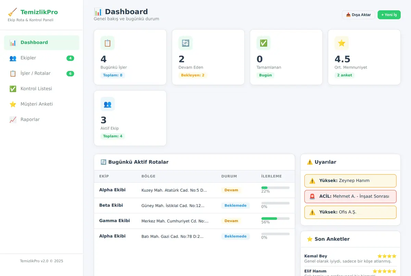This screenshot has width=411, height=276.
Task: Click the İşler / Rotalar clipboard icon
Action: coord(13,74)
